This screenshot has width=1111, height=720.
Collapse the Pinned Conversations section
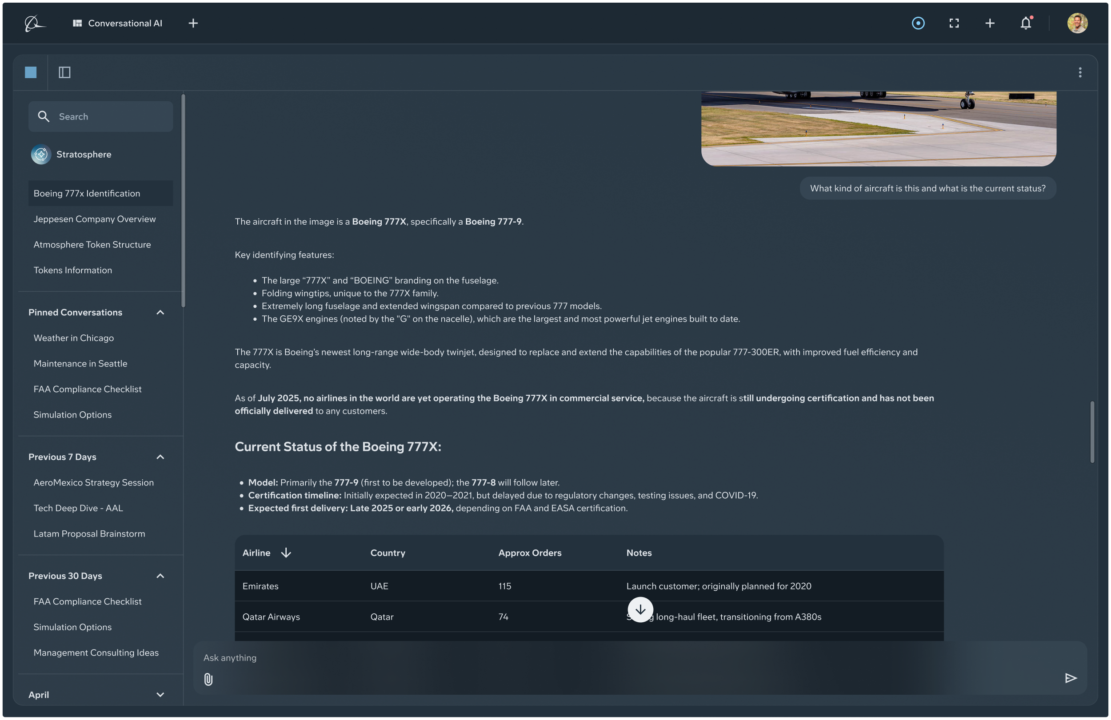(160, 313)
